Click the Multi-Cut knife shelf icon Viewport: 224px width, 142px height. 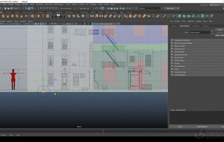164,16
